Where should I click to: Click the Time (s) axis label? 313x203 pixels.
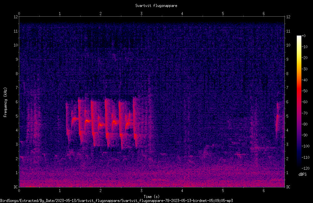pyautogui.click(x=152, y=197)
